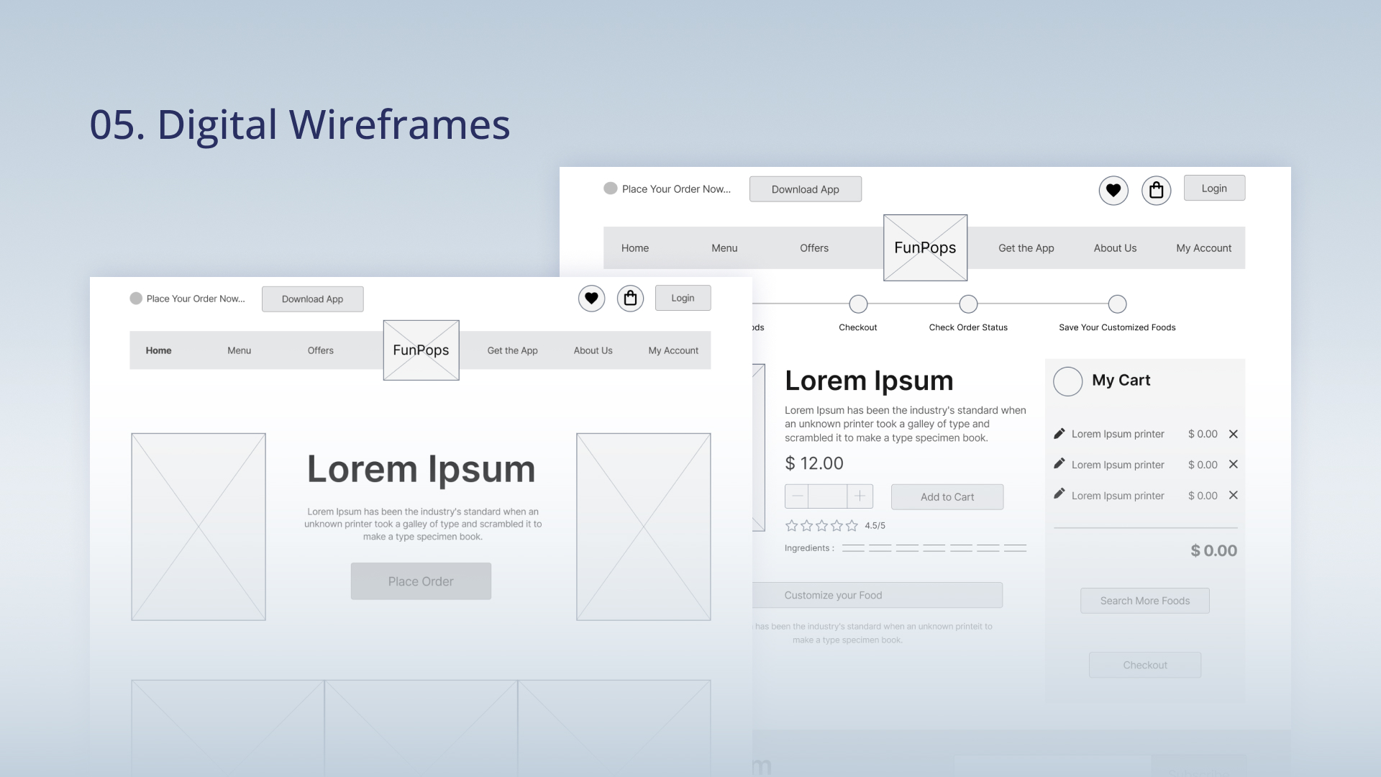The height and width of the screenshot is (777, 1381).
Task: Edit second Lorem Ipsum printer cart item pencil
Action: (1059, 464)
